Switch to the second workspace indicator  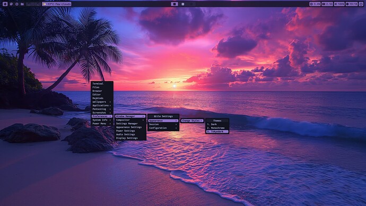click(x=183, y=4)
